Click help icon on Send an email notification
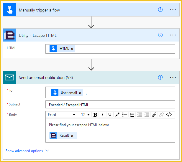 click(x=160, y=77)
